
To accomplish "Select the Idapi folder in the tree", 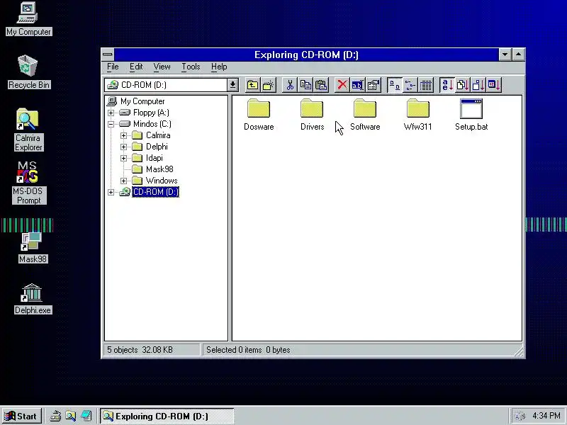I will [x=154, y=158].
